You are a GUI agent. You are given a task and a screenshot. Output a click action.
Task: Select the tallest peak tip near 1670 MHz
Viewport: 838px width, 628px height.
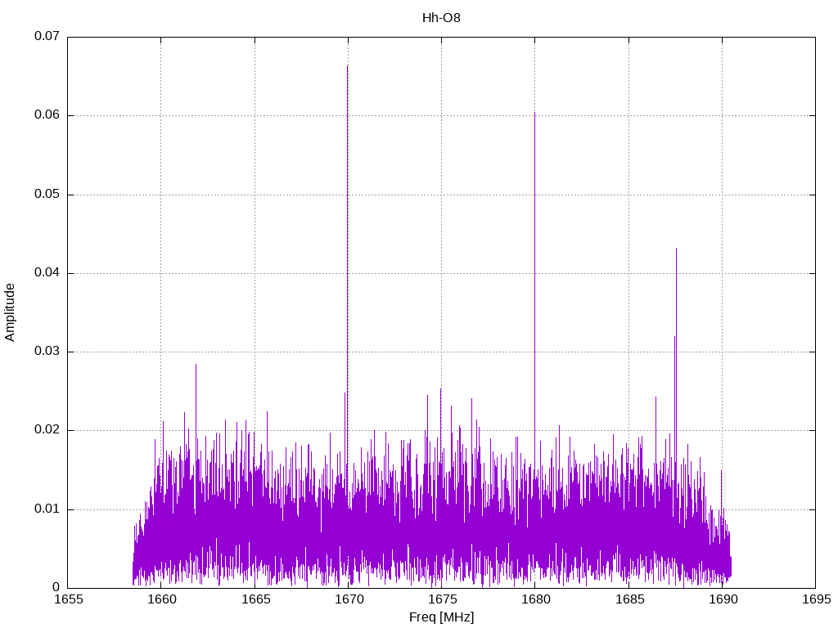pos(348,66)
